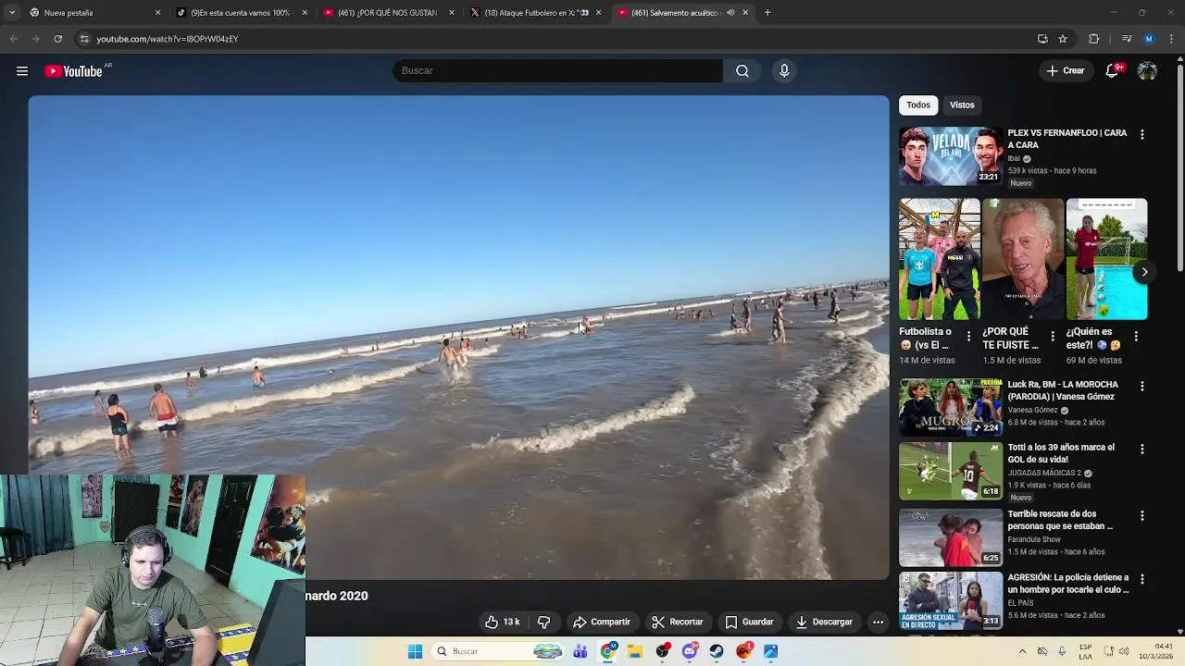Select the Vistos filter chip
This screenshot has width=1185, height=666.
pos(962,105)
